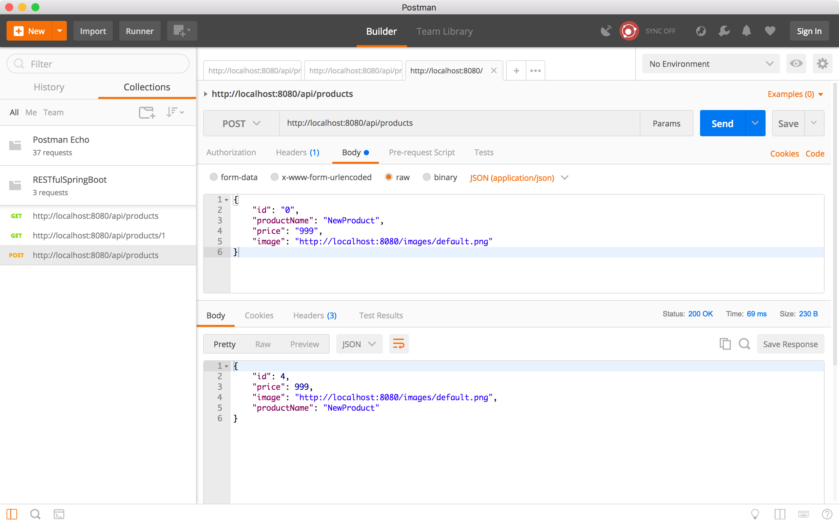Image resolution: width=839 pixels, height=524 pixels.
Task: Open the wrench settings icon
Action: coord(724,31)
